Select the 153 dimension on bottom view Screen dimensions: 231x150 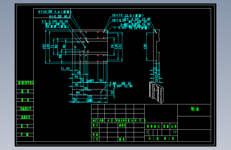pyautogui.click(x=90, y=96)
